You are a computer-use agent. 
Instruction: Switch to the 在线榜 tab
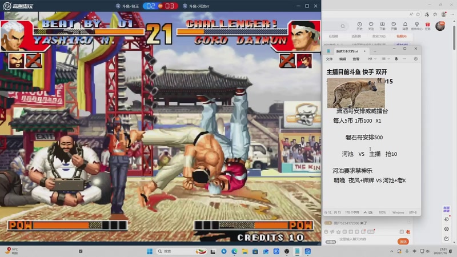tap(334, 36)
